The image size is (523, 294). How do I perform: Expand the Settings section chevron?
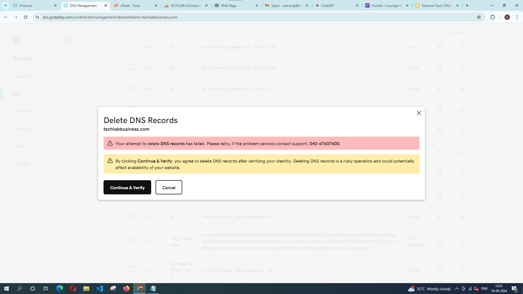69,164
